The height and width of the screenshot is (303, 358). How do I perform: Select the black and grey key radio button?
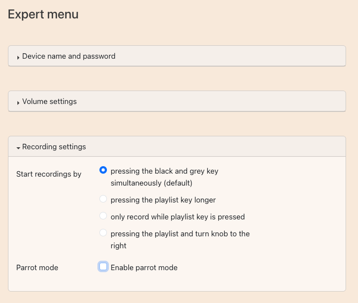103,170
